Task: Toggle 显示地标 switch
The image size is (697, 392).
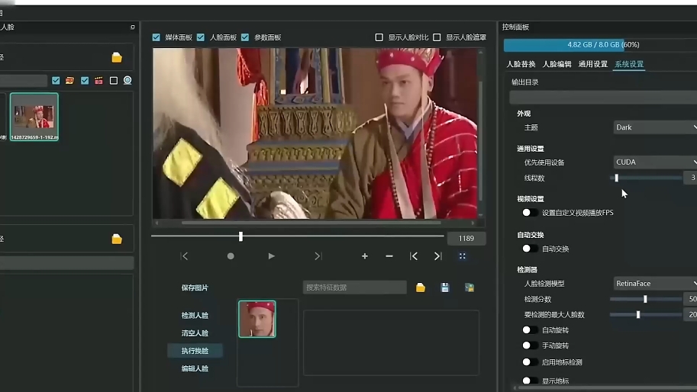Action: click(x=529, y=381)
